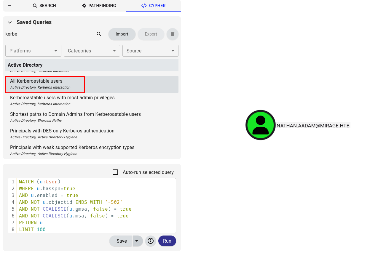The height and width of the screenshot is (253, 386).
Task: Expand the Categories filter dropdown
Action: tap(92, 51)
